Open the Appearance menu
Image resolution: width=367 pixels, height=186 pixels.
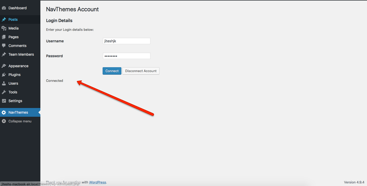[x=20, y=66]
